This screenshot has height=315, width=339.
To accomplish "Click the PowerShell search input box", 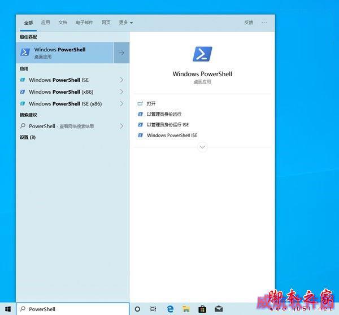I will pos(73,309).
